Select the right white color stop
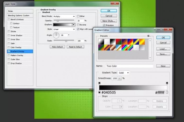The width and height of the screenshot is (184, 122). [x=167, y=92]
